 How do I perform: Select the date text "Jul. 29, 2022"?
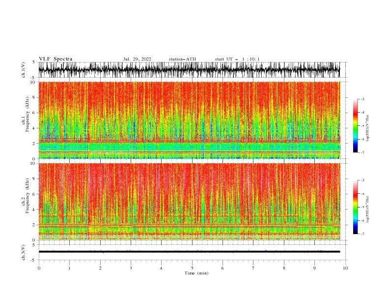137,60
